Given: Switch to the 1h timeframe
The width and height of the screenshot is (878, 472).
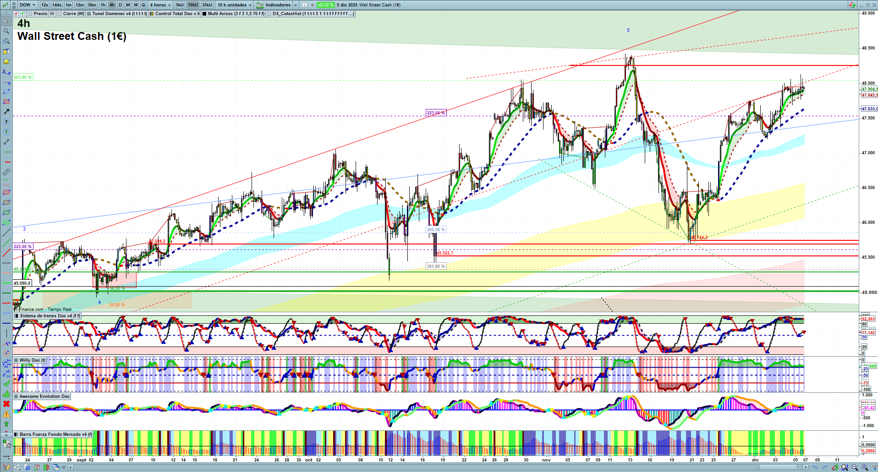Looking at the screenshot, I should [x=103, y=5].
